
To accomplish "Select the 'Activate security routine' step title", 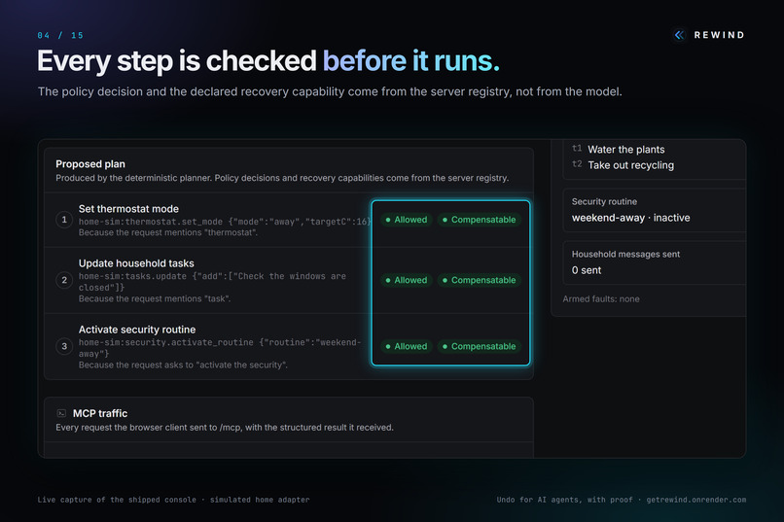I will point(137,330).
